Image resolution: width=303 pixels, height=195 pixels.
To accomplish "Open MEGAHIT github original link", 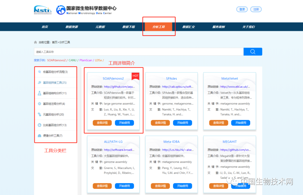I will [236, 150].
